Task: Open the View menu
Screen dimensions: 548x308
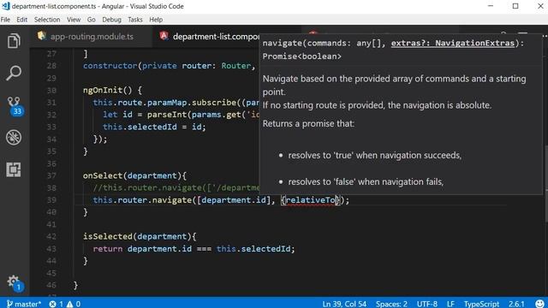Action: click(74, 20)
